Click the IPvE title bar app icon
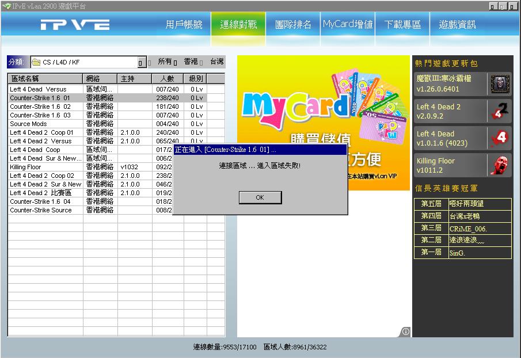 coord(6,6)
